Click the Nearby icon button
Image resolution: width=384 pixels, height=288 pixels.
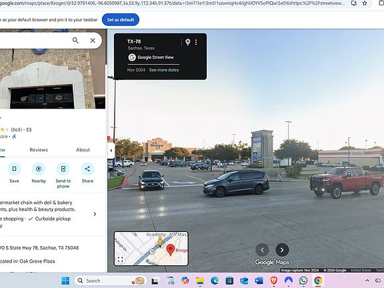[x=39, y=169]
